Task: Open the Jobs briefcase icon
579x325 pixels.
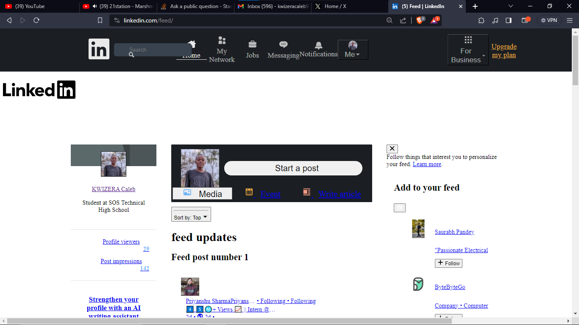Action: [x=252, y=44]
